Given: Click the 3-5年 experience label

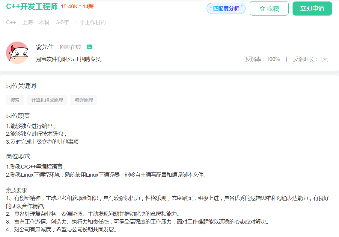Looking at the screenshot, I should 62,22.
